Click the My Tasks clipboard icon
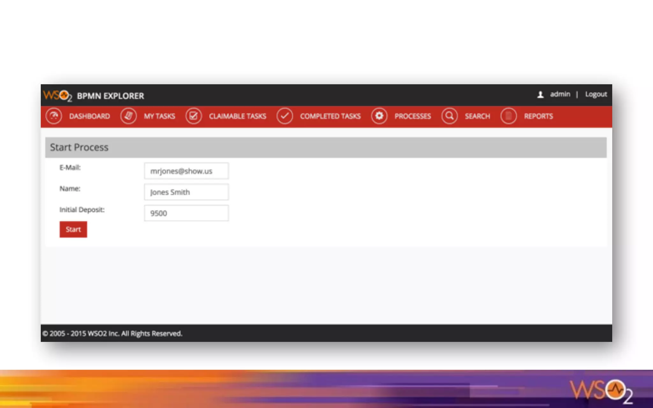 128,116
